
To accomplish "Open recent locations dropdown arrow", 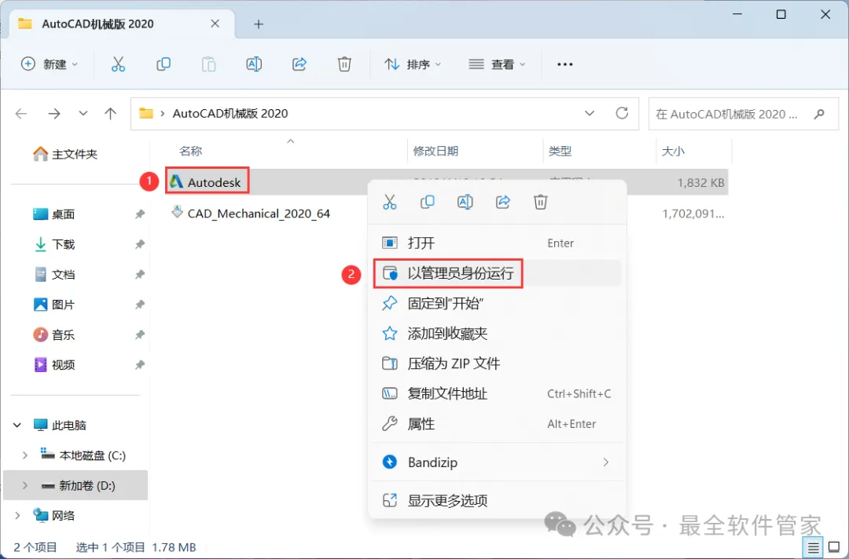I will [x=83, y=114].
